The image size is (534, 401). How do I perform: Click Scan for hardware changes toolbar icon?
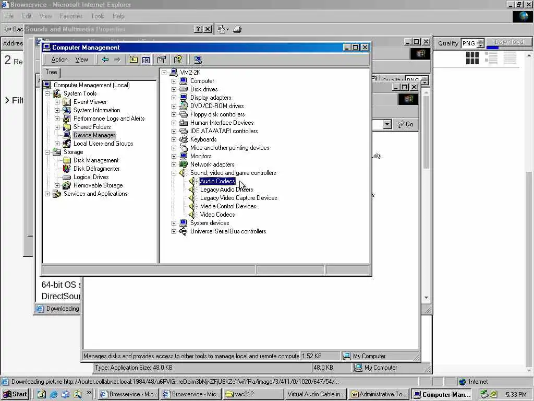click(198, 60)
